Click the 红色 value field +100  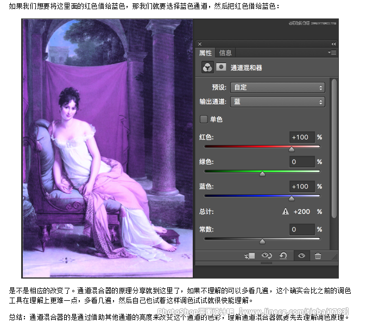click(302, 137)
